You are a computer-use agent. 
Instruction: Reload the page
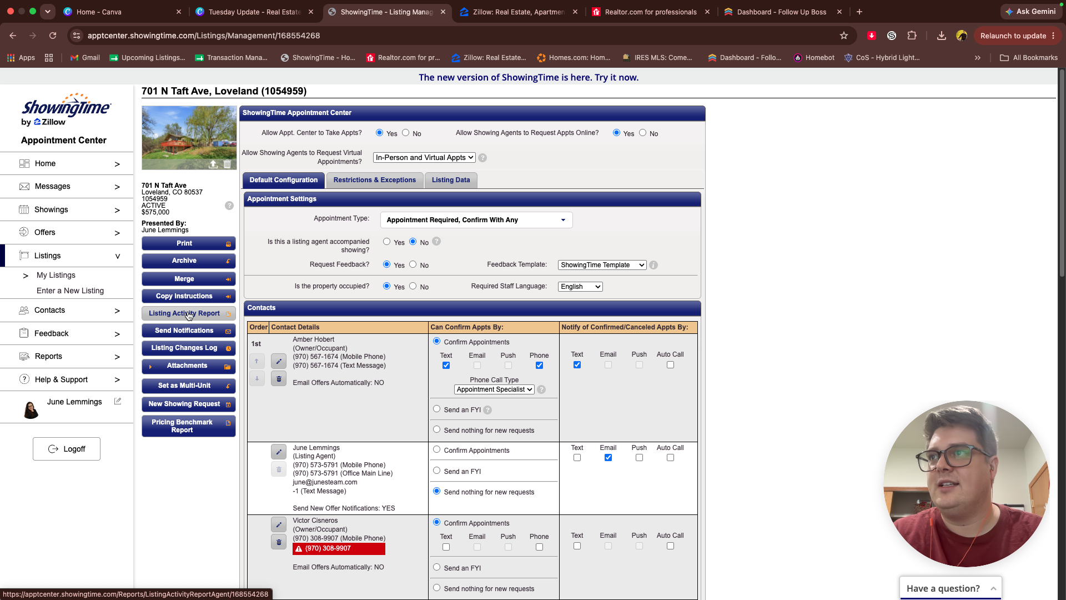(53, 36)
